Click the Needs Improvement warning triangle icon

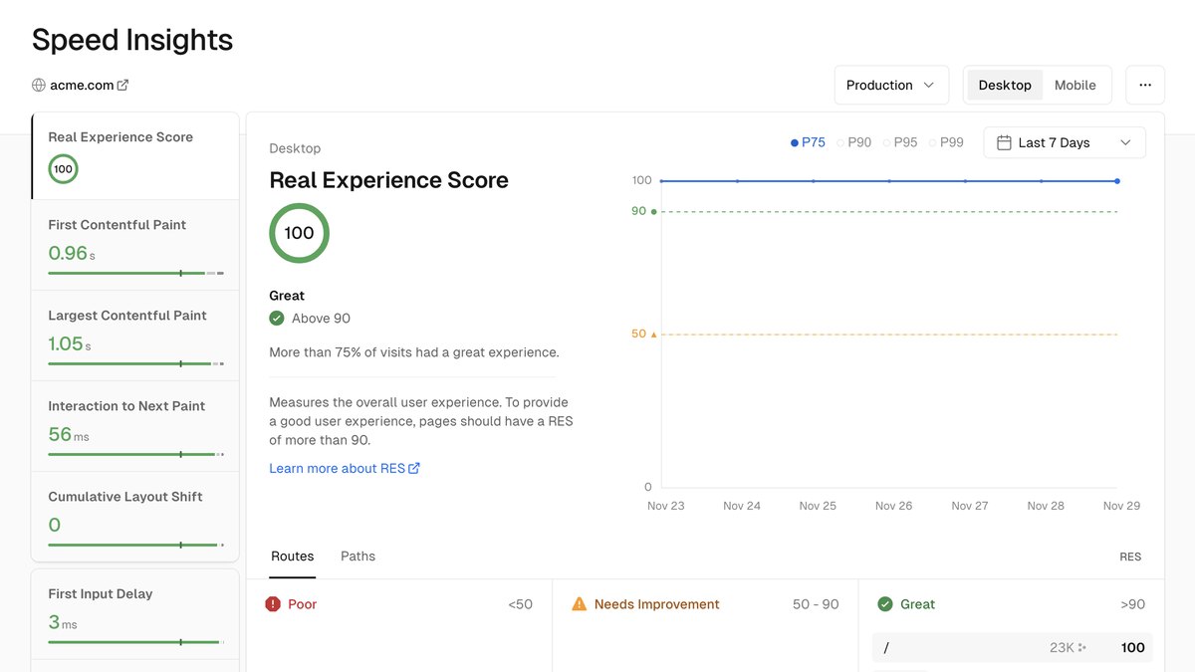tap(580, 604)
